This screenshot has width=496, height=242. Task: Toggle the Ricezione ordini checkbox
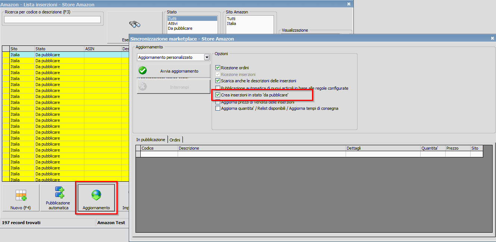pos(218,68)
